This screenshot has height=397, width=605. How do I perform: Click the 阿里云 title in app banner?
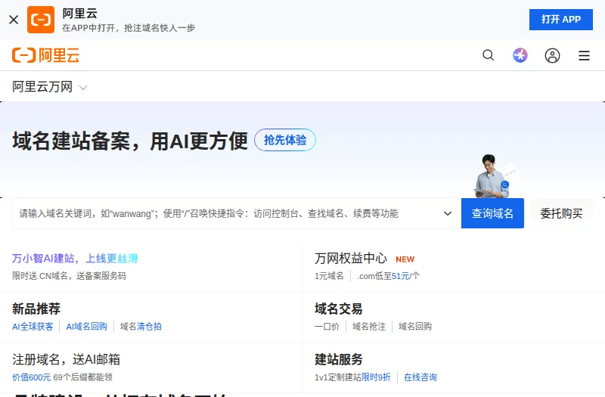(x=80, y=14)
